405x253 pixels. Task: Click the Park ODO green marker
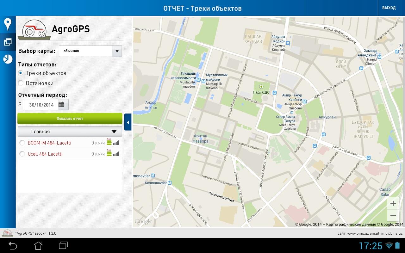point(261,86)
